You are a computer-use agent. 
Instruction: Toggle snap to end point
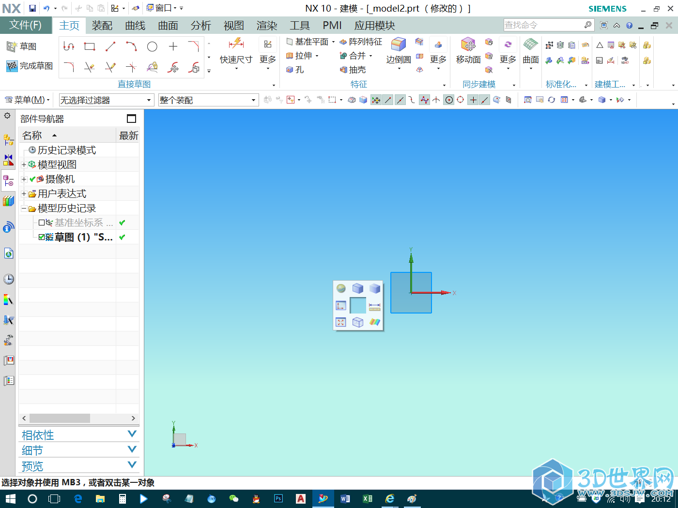pyautogui.click(x=388, y=100)
